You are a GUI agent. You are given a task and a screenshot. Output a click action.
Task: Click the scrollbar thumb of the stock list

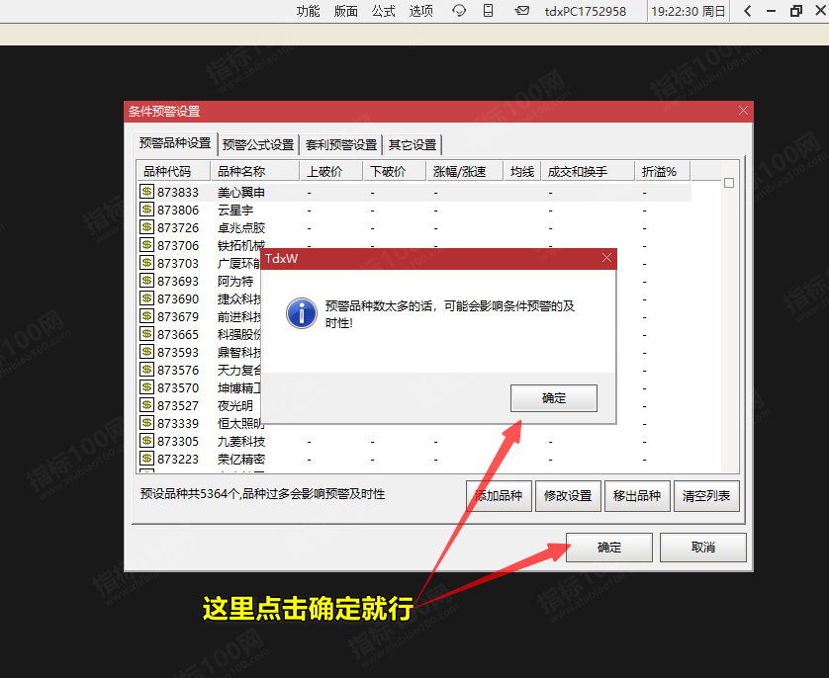click(729, 183)
